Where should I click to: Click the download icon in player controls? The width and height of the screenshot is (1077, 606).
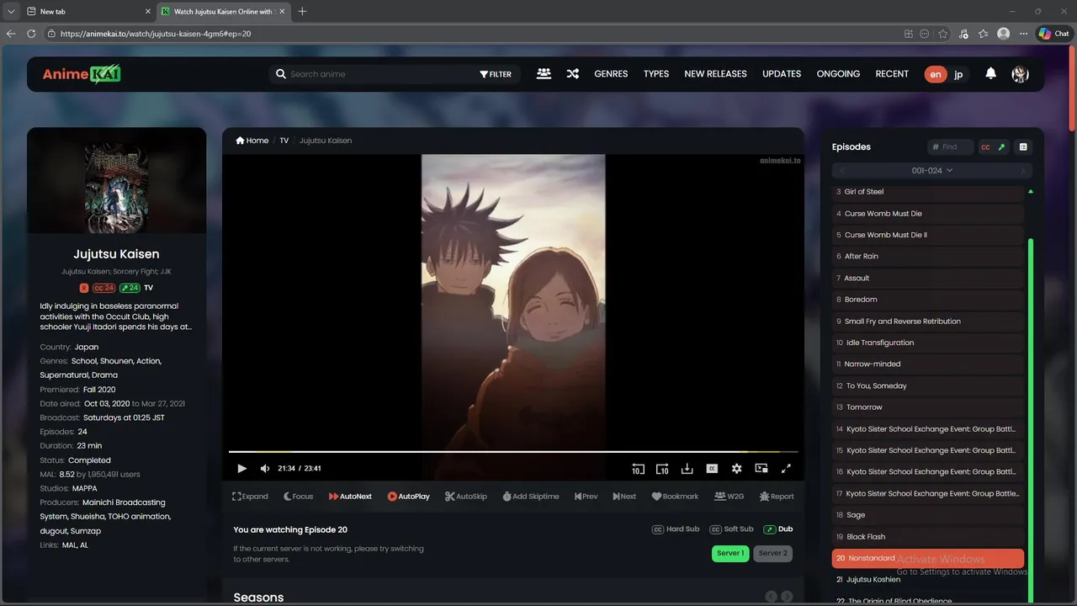[x=687, y=469]
